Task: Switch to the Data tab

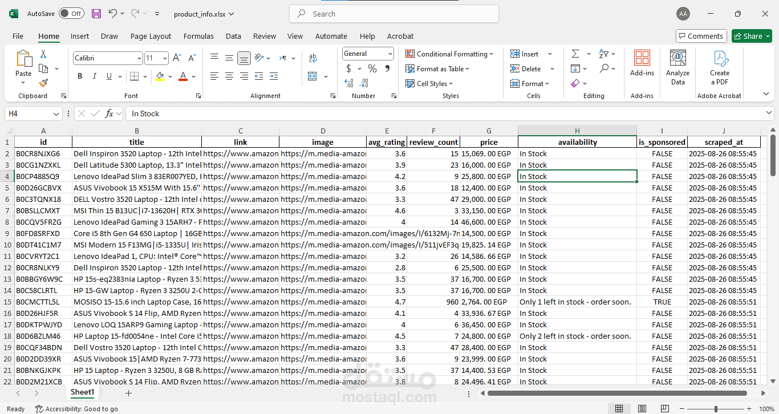Action: [233, 36]
